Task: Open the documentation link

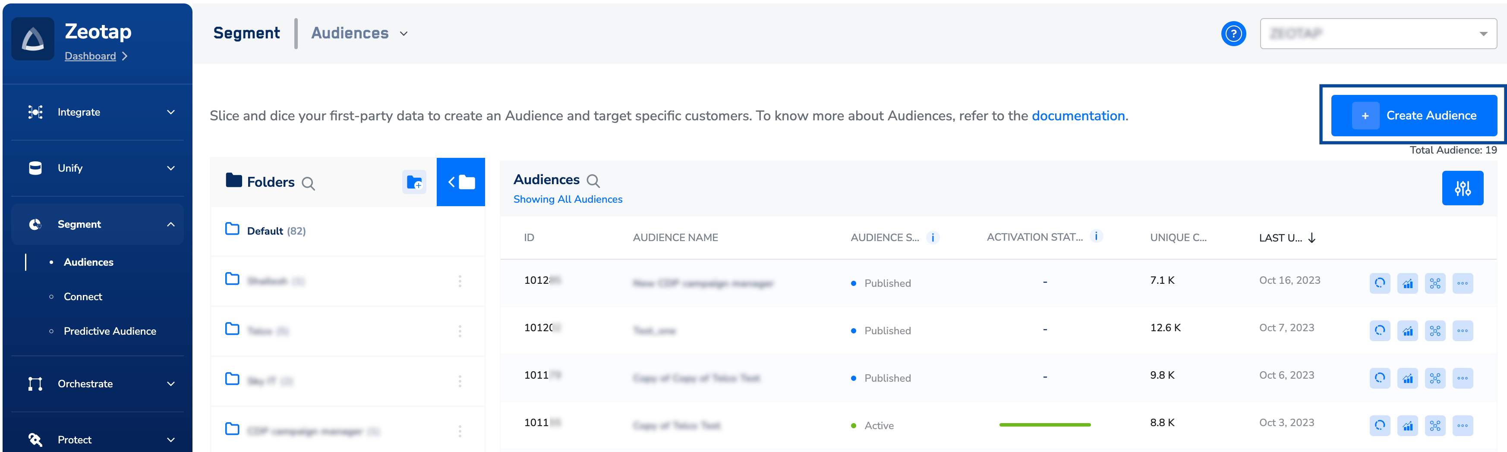Action: [x=1078, y=116]
